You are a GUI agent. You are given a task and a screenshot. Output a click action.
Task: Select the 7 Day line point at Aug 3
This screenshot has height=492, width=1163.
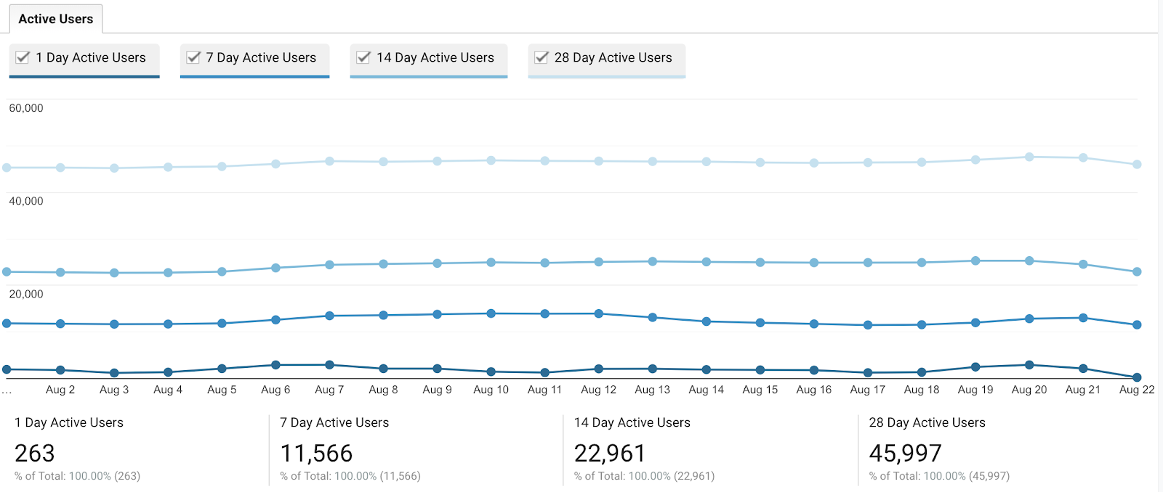coord(114,324)
